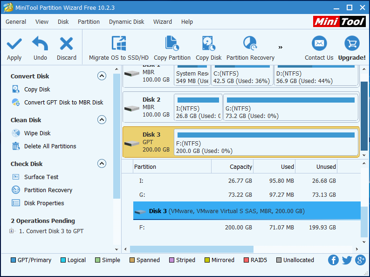Open the General menu
The image size is (370, 277).
pyautogui.click(x=16, y=22)
